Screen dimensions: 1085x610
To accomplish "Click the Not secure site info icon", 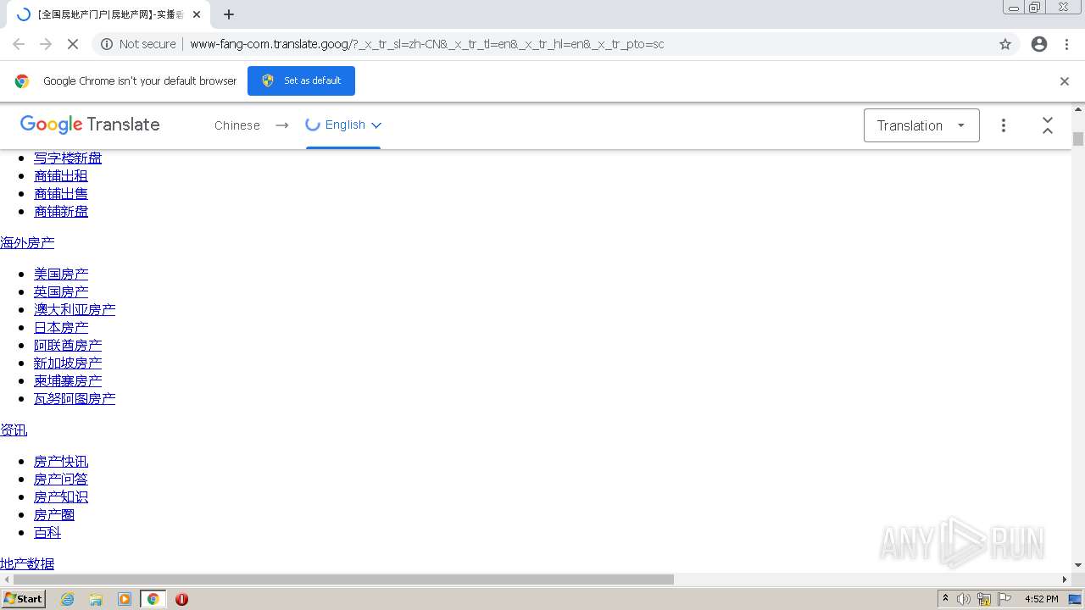I will [x=107, y=44].
